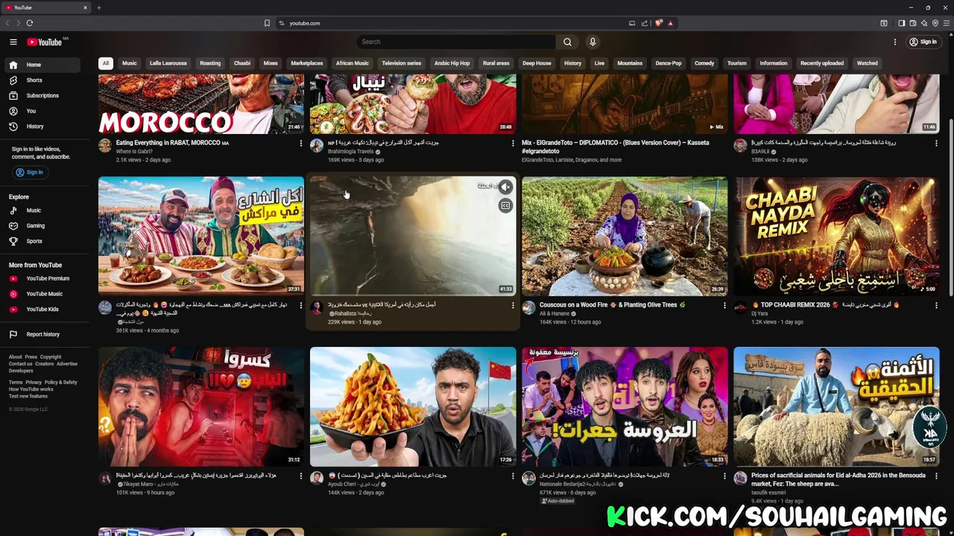Mute the previewing video

click(x=505, y=187)
